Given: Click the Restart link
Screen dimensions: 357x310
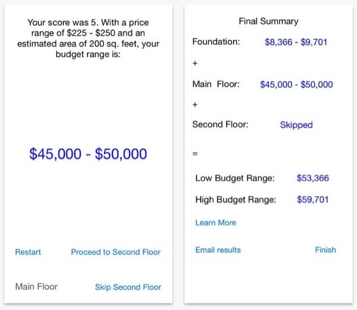Looking at the screenshot, I should 28,252.
